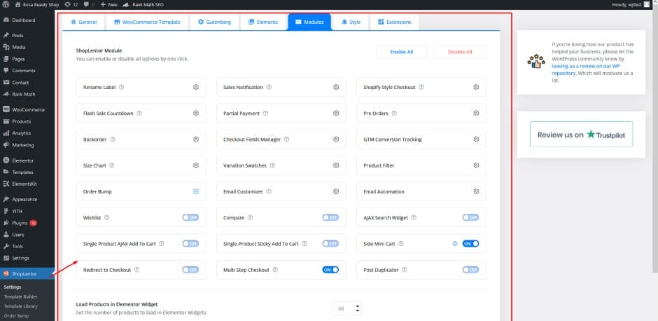Viewport: 658px width, 321px height.
Task: Open Size Chart settings gear
Action: (196, 165)
